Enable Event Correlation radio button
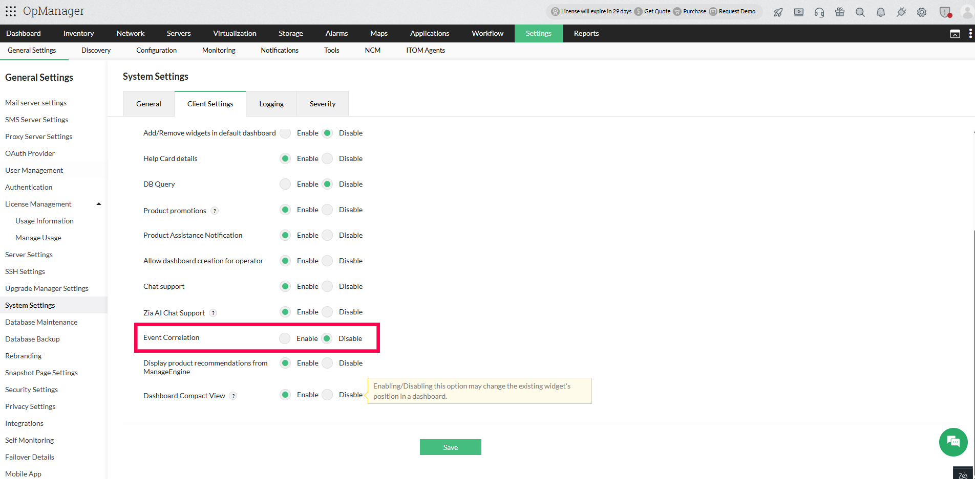The image size is (975, 479). coord(285,338)
